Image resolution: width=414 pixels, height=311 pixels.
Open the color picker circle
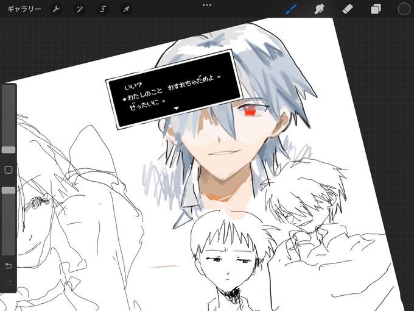404,9
